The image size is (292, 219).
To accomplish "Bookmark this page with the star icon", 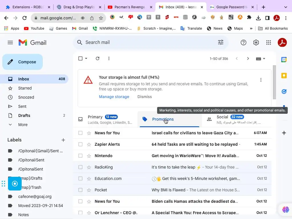I will point(101,18).
